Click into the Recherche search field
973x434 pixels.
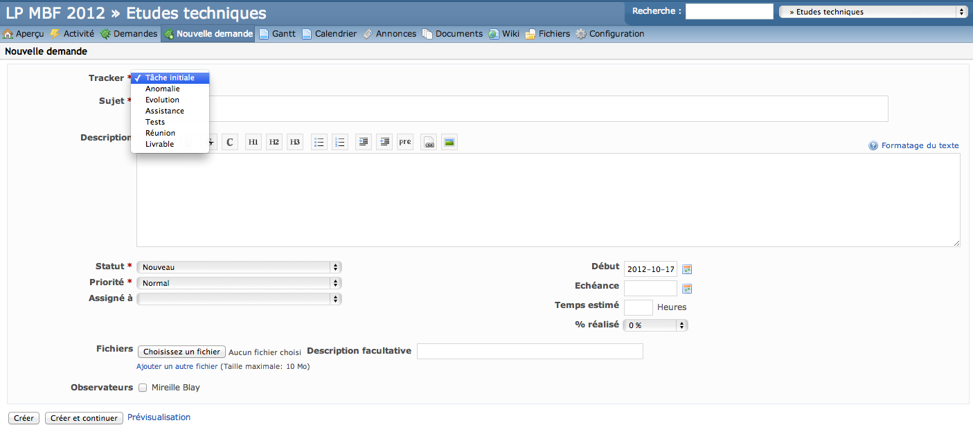coord(729,12)
